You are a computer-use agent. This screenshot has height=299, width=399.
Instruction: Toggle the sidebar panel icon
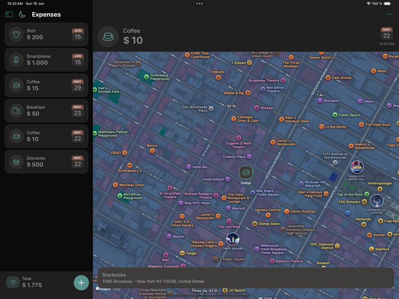coord(9,14)
